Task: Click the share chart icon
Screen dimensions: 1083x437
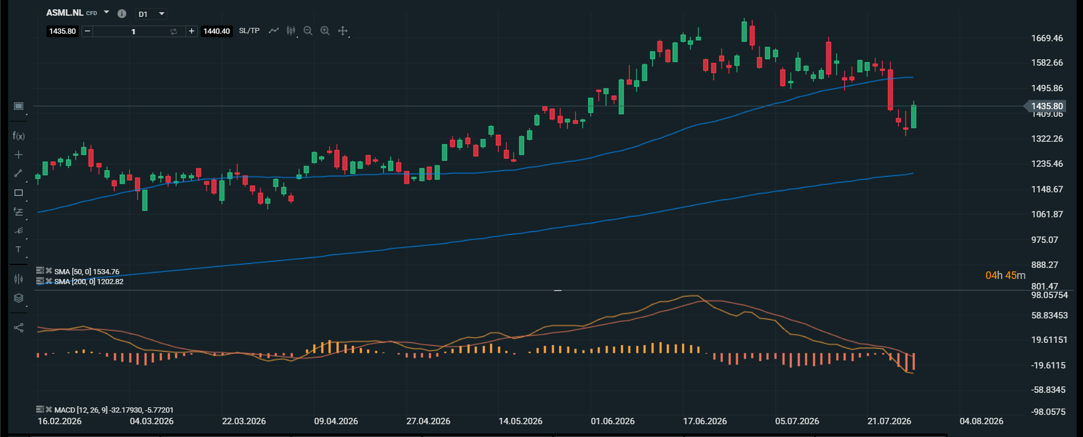Action: pos(19,328)
